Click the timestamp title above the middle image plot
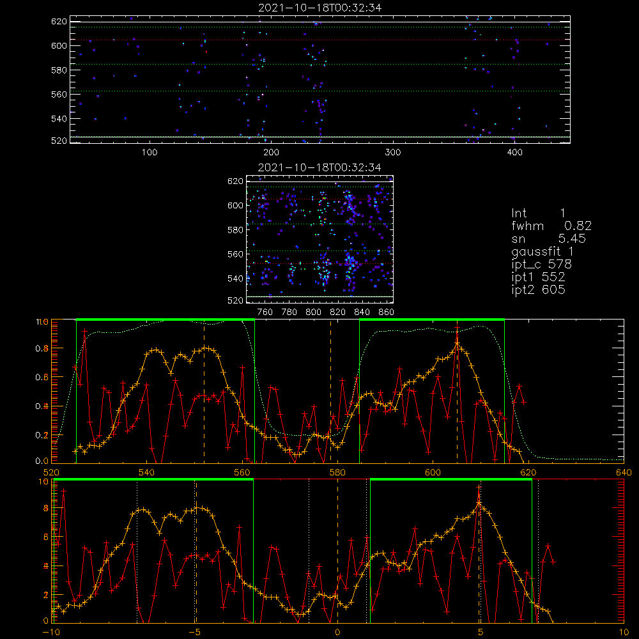The image size is (639, 639). (x=320, y=167)
